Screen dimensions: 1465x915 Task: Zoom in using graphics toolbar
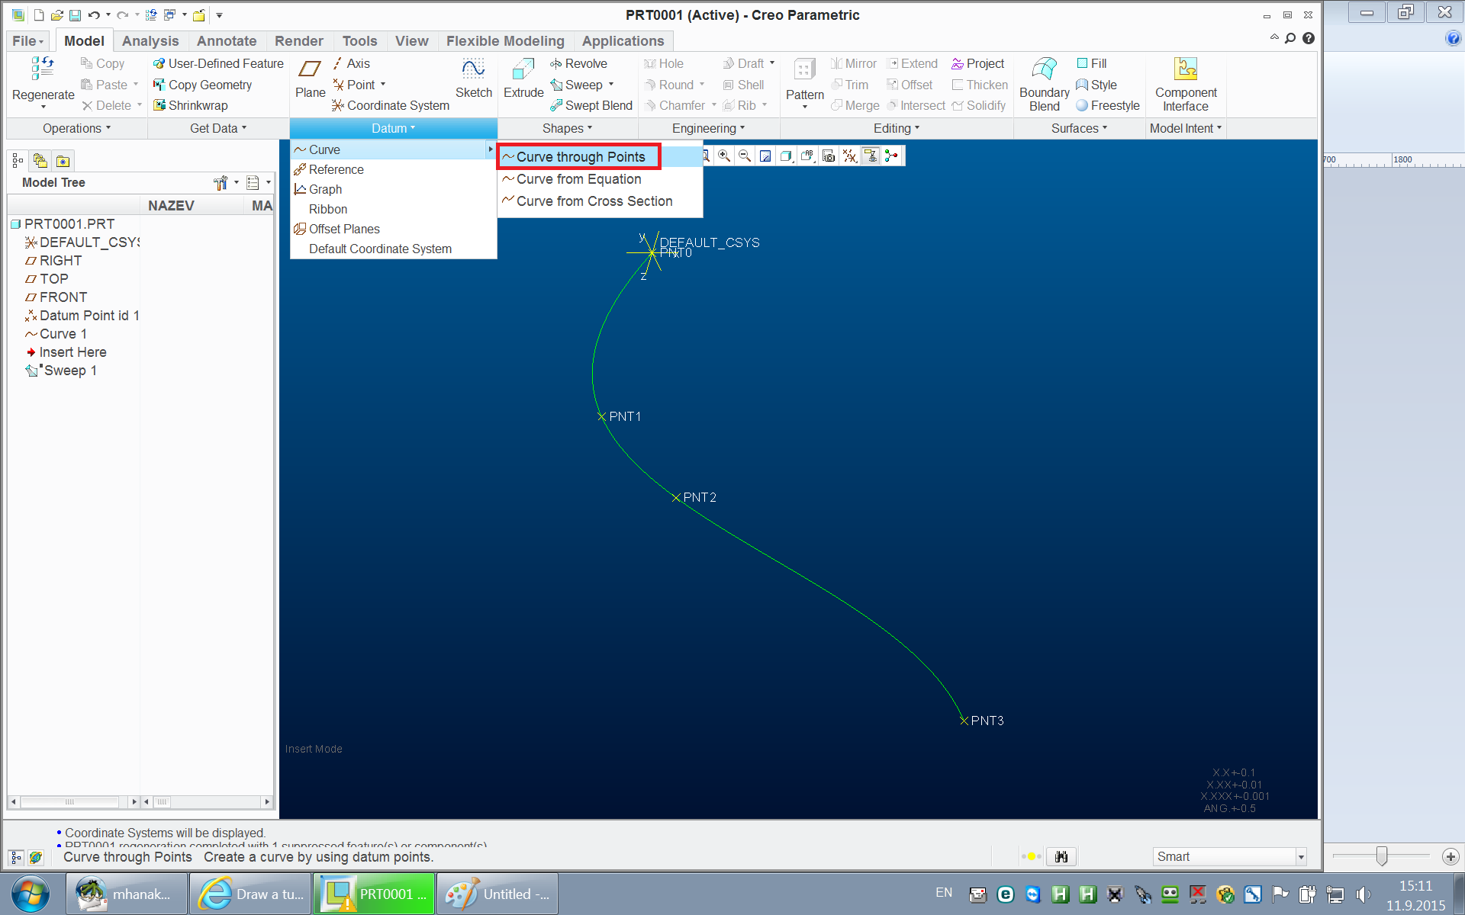point(724,156)
